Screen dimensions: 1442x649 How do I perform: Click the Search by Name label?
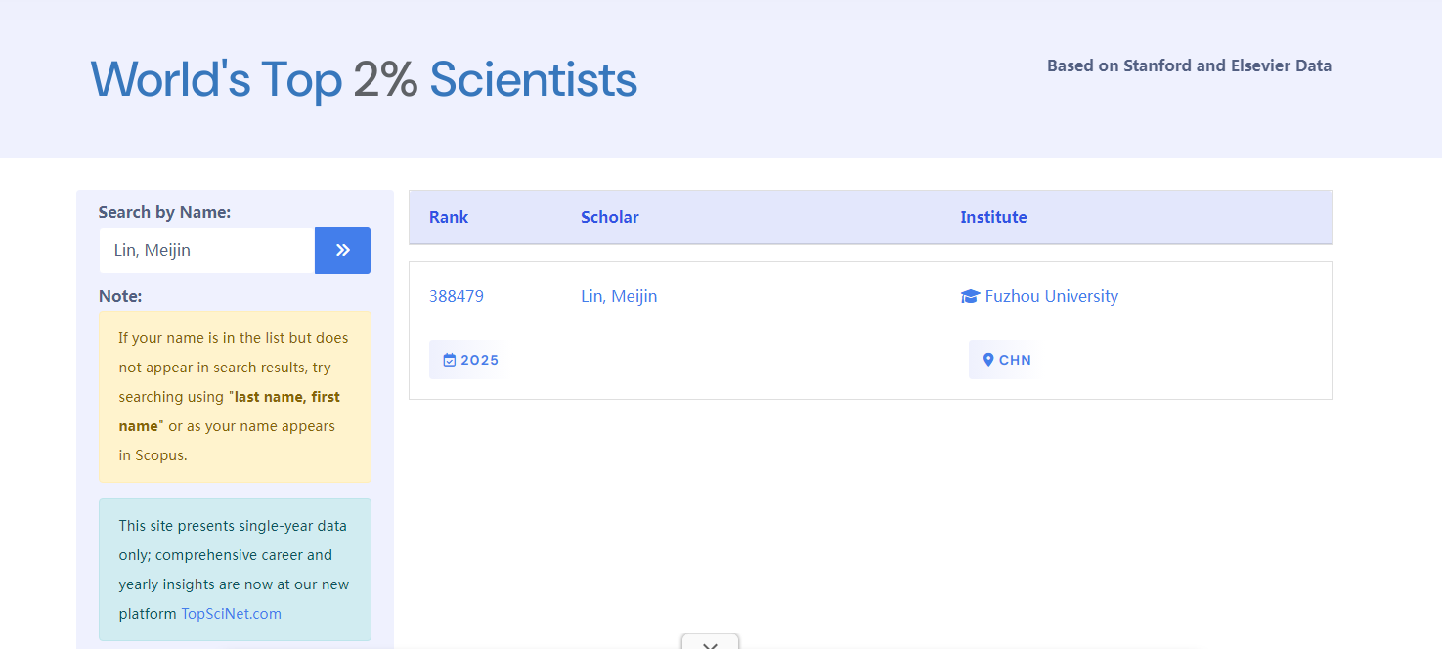pyautogui.click(x=164, y=212)
